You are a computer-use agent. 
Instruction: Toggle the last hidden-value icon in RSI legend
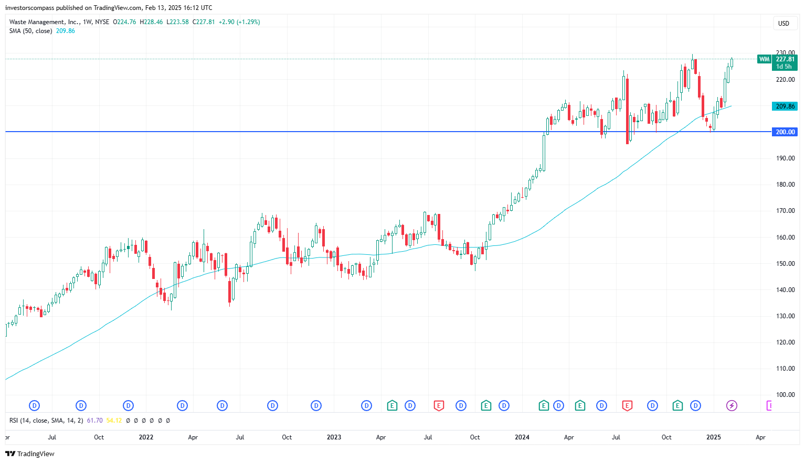(168, 421)
